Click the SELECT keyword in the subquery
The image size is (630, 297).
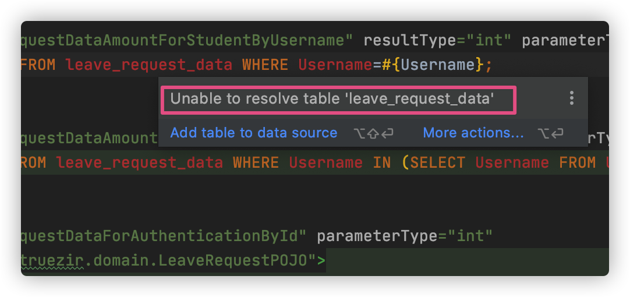tap(438, 162)
